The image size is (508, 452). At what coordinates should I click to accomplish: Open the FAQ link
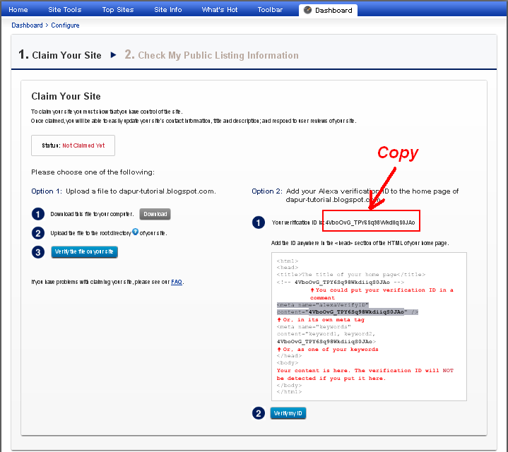click(177, 282)
